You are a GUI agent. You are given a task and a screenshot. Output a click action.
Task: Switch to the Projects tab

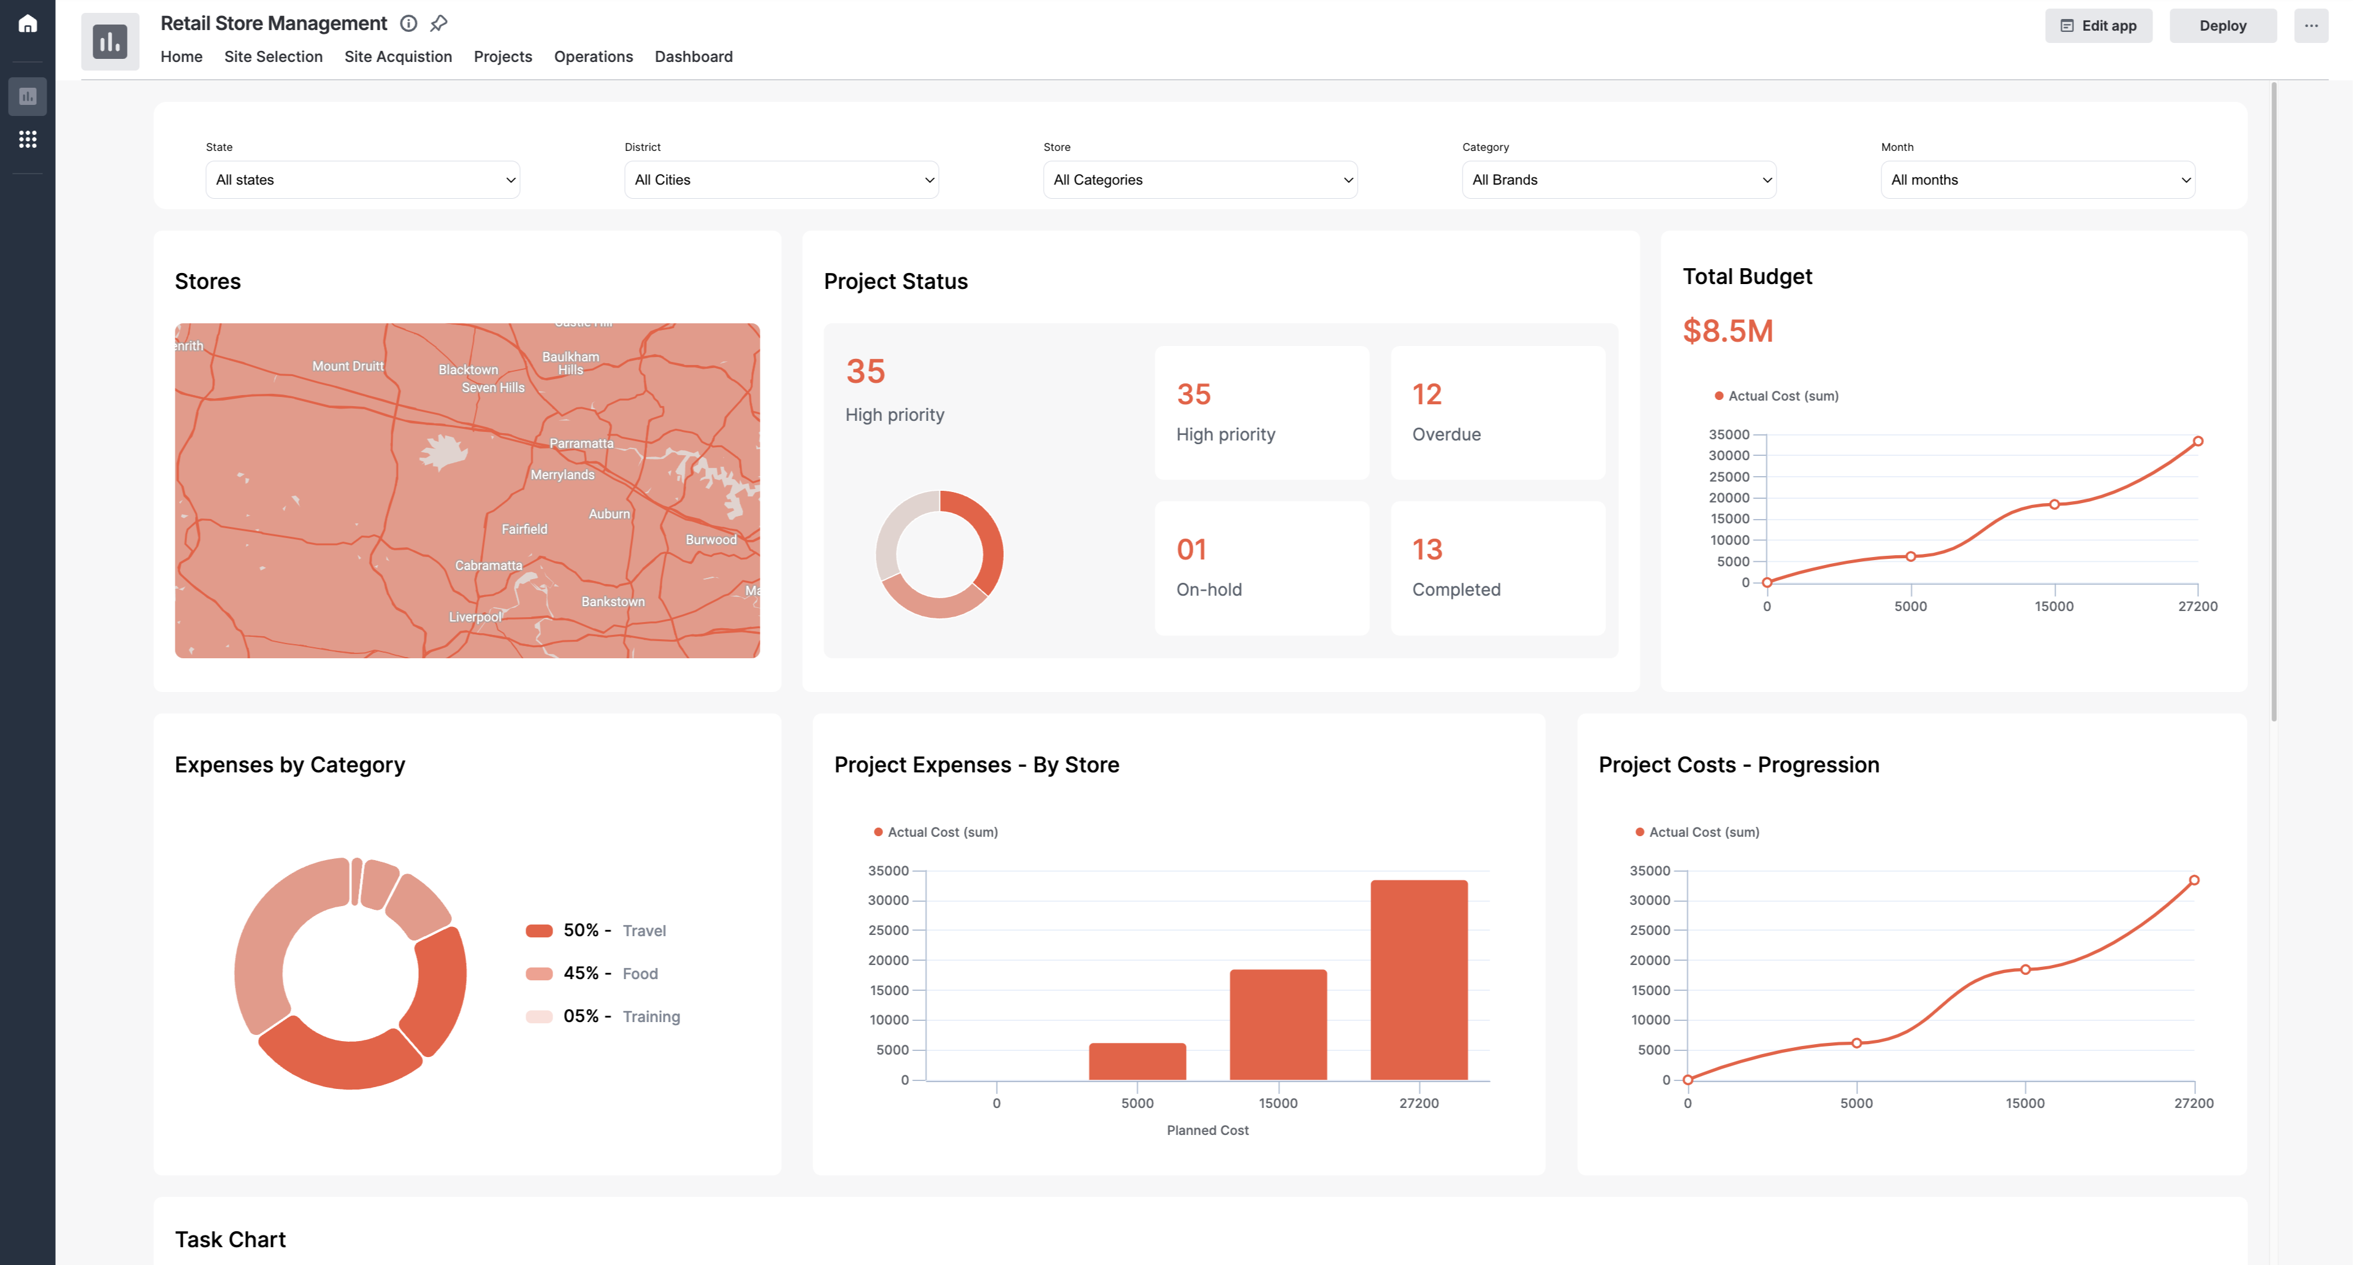pos(502,56)
